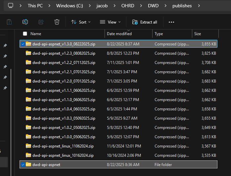Click folder icon of dwd-api-aspnet folder

coord(28,164)
